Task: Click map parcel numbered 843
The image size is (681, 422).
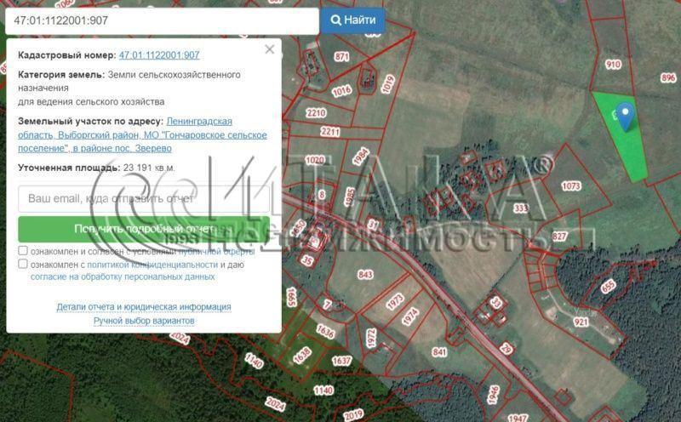Action: (x=365, y=275)
